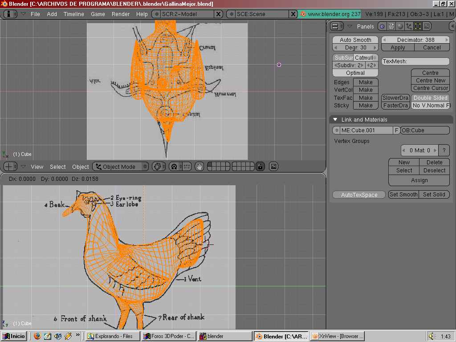Delete SCE:Scene with its X button
The image size is (456, 342).
pyautogui.click(x=293, y=14)
